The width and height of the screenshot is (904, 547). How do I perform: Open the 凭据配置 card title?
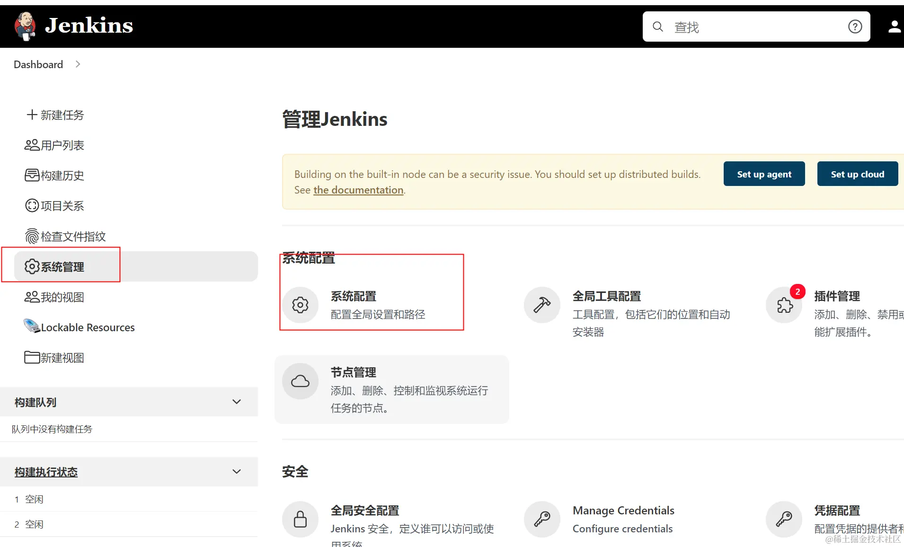[837, 511]
